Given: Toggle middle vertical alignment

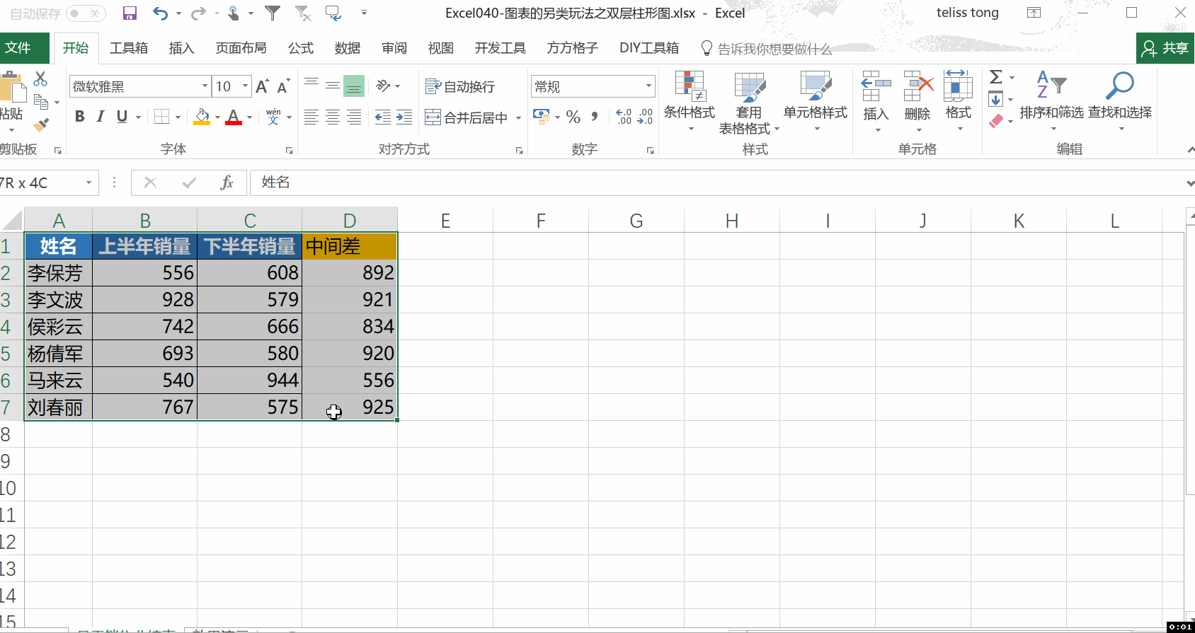Looking at the screenshot, I should 333,86.
